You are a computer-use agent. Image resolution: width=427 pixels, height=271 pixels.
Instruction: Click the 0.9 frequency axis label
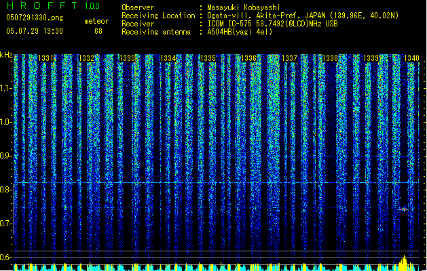tap(6, 156)
